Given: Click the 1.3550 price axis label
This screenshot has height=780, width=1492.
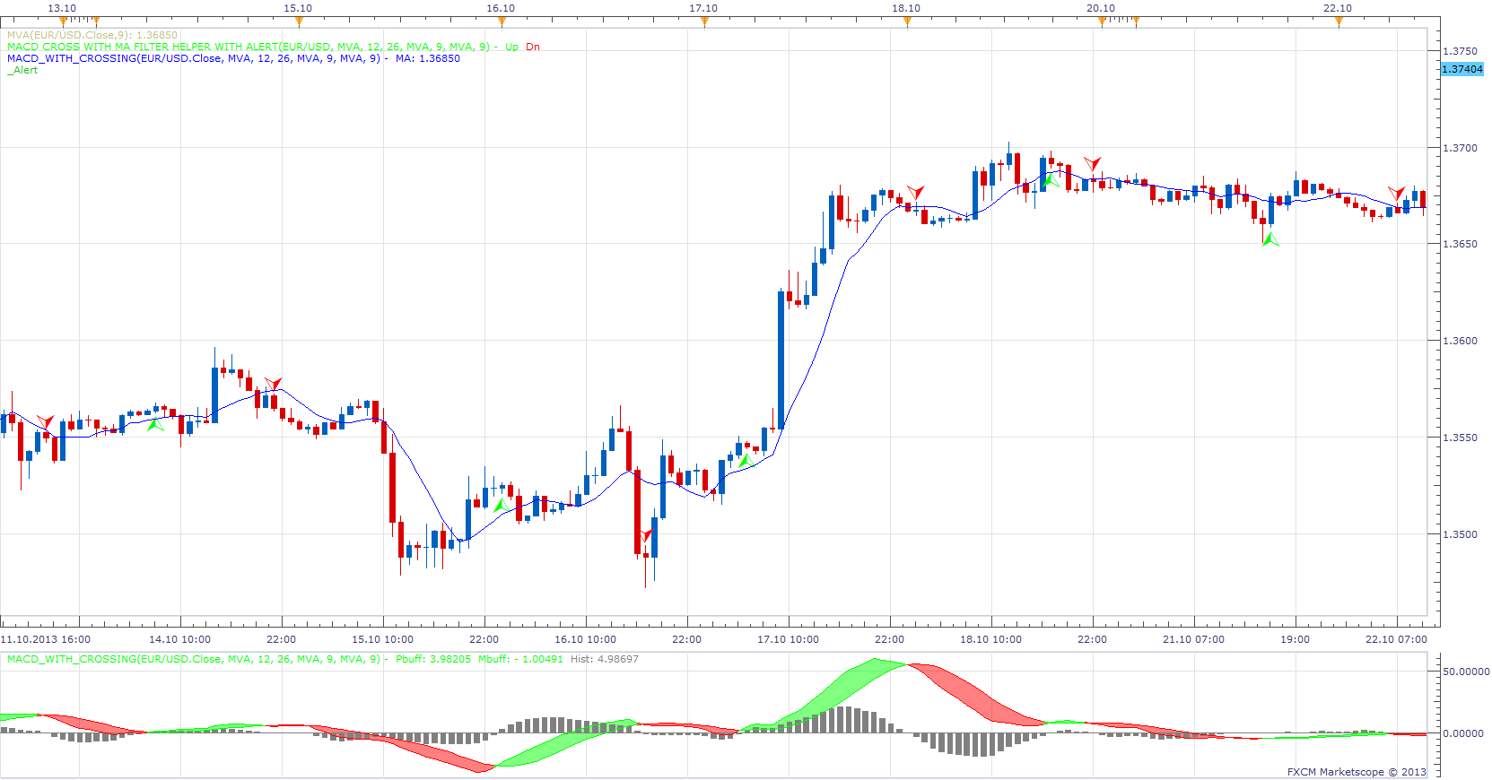Looking at the screenshot, I should [x=1460, y=438].
